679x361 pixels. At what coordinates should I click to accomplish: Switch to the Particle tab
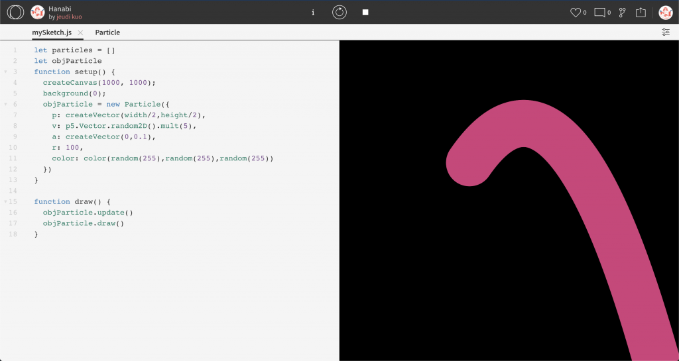(x=107, y=32)
